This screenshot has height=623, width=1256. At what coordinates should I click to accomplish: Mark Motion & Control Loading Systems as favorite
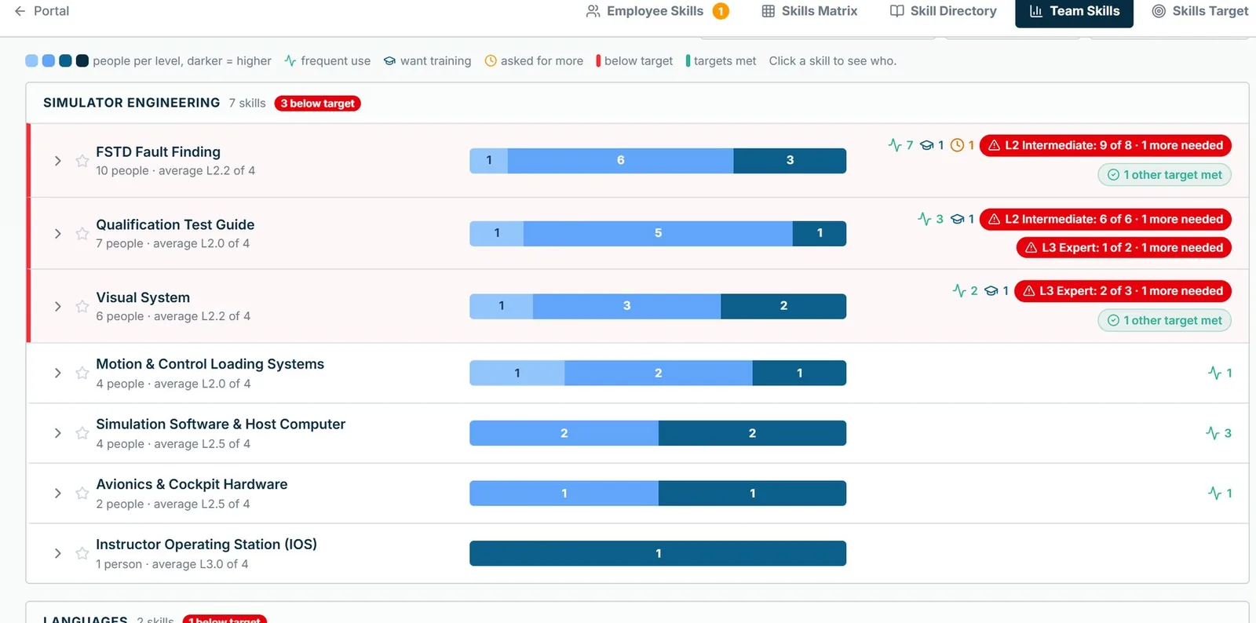tap(82, 373)
